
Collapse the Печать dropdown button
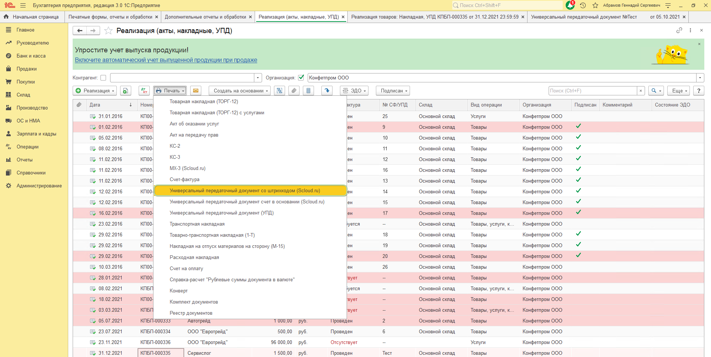click(x=170, y=91)
